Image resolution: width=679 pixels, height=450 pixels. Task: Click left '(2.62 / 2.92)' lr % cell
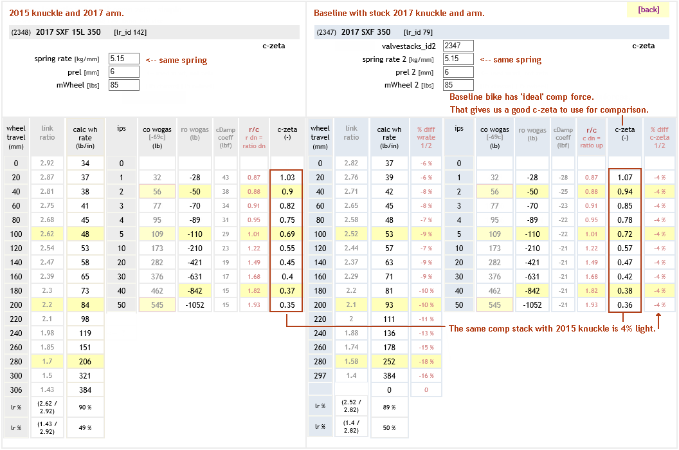(x=47, y=407)
